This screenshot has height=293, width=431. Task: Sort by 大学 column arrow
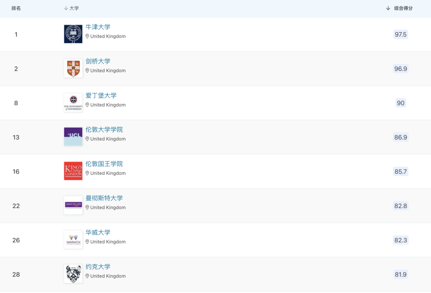coord(66,8)
